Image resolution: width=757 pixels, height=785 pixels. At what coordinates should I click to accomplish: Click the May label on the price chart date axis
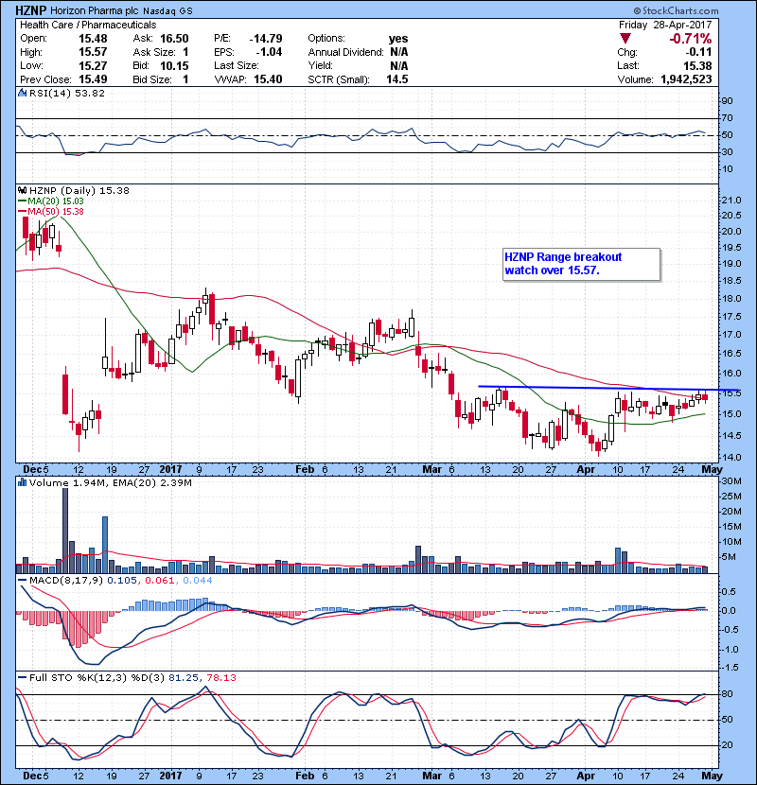712,470
